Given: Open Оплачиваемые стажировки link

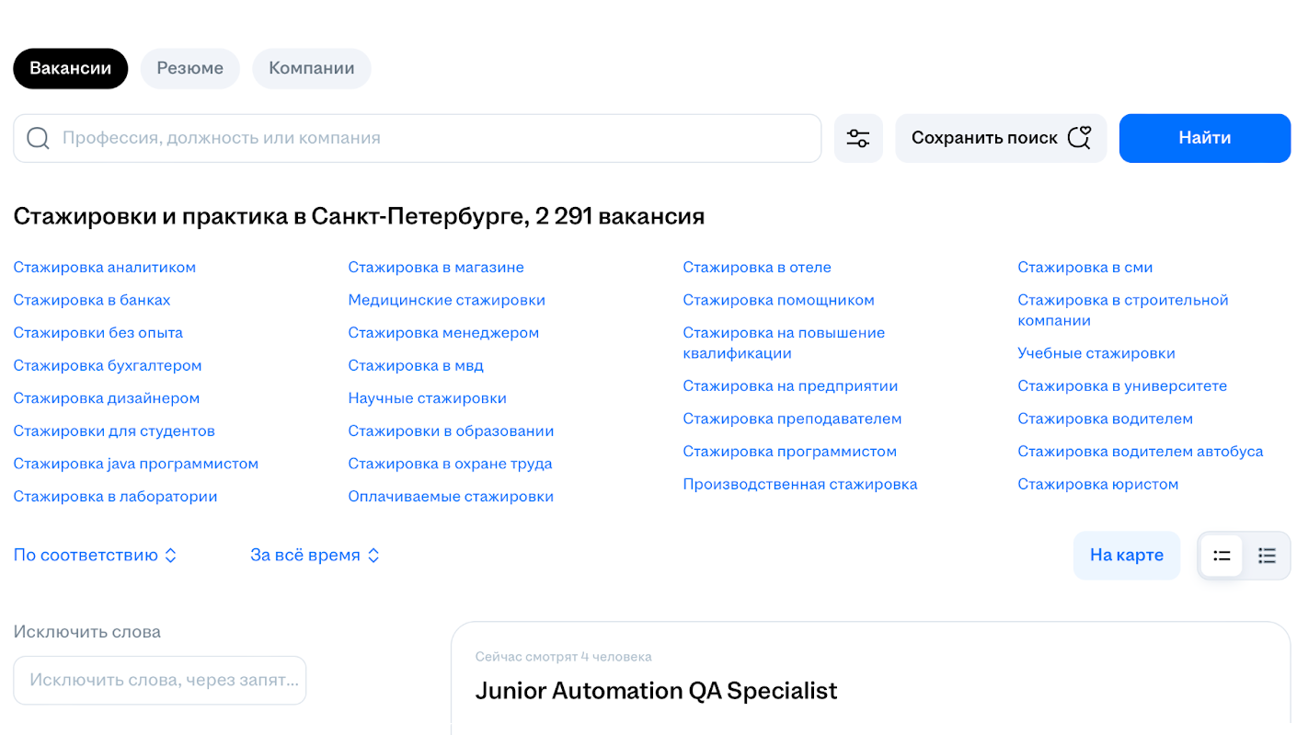Looking at the screenshot, I should click(x=451, y=497).
